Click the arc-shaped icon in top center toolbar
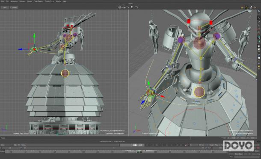This screenshot has height=159, width=261. point(136,7)
